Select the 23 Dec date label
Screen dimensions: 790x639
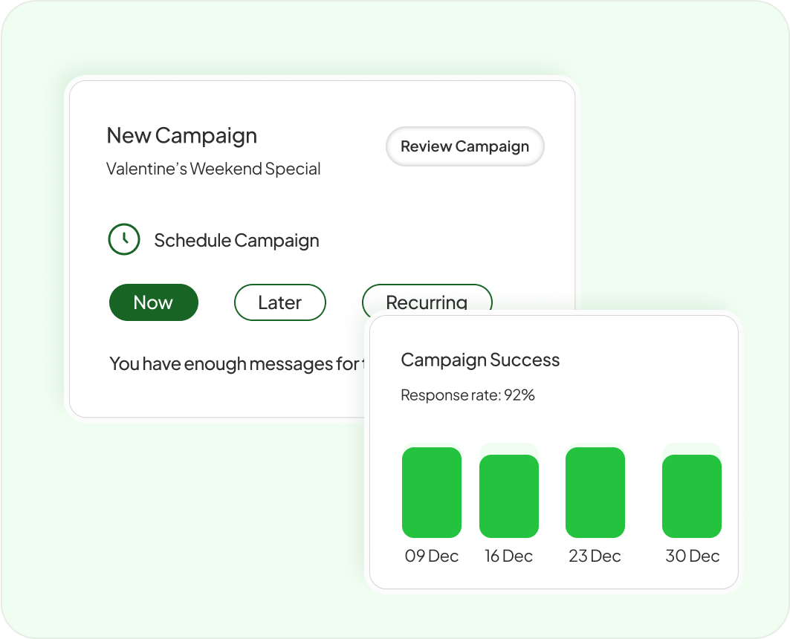595,557
